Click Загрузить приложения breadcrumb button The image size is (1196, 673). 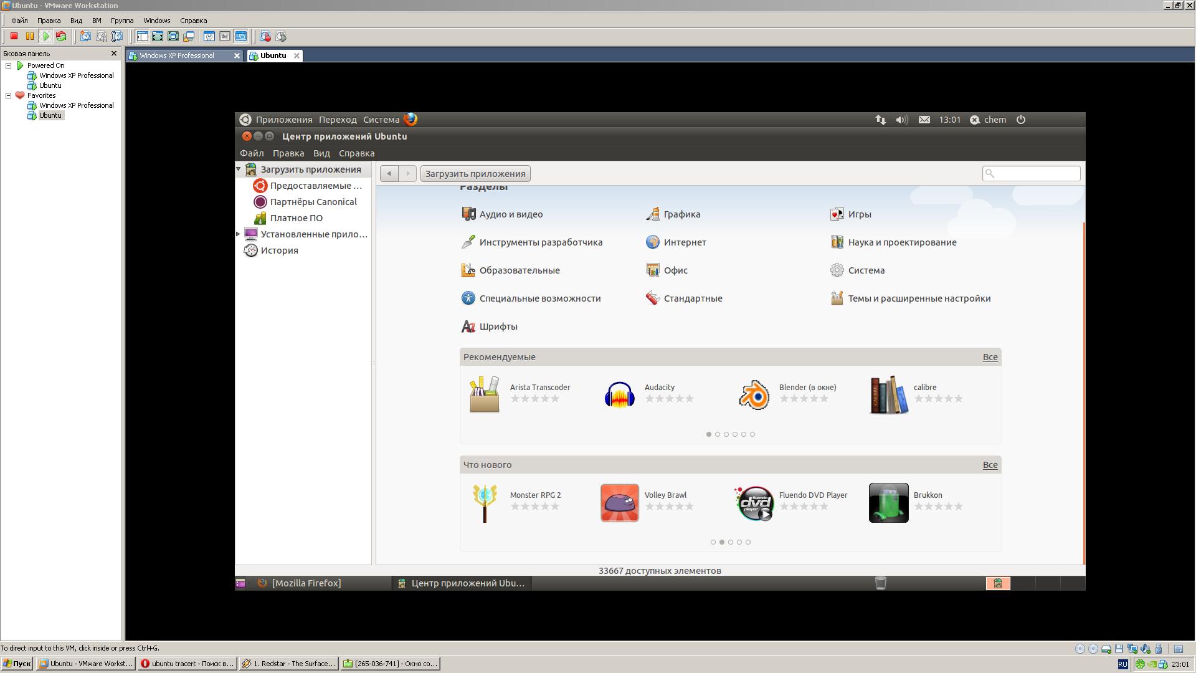[x=475, y=174]
